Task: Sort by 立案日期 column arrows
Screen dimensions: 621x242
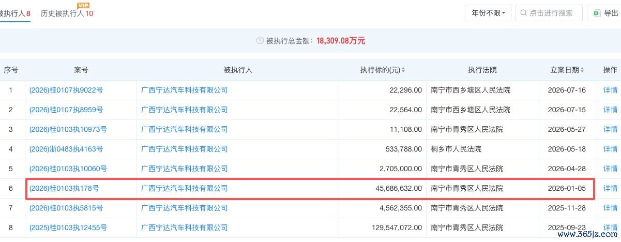Action: click(x=583, y=70)
